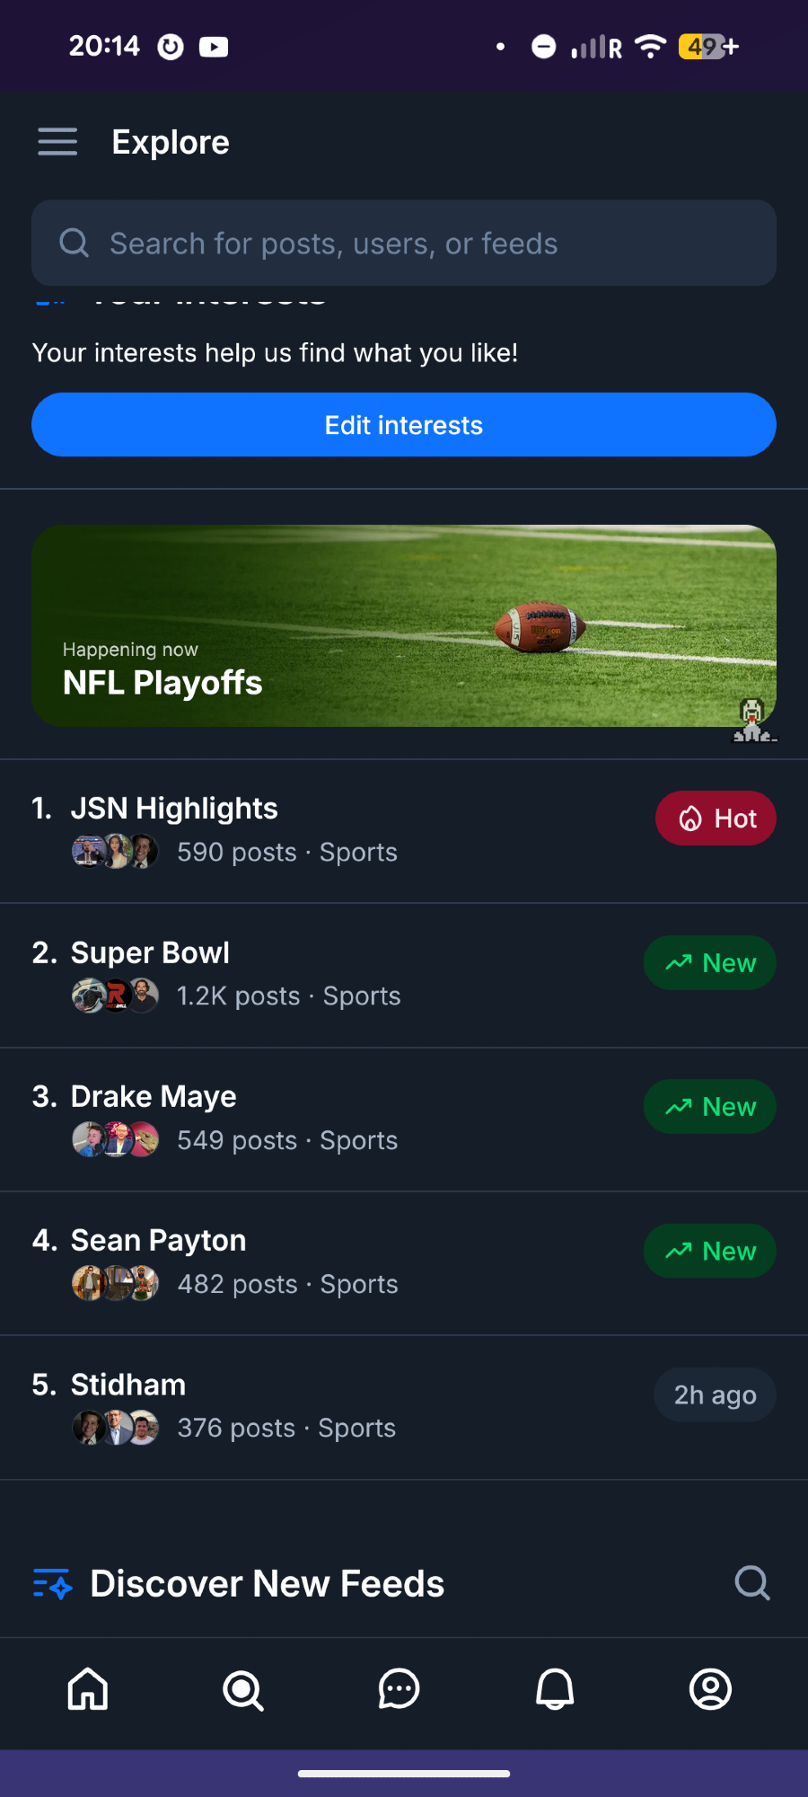Focus the posts, users, or feeds search field
Image resolution: width=808 pixels, height=1797 pixels.
[x=404, y=243]
